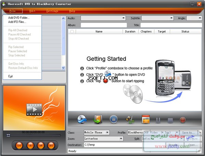Choose Add DVD Folder... from File menu
205x156 pixels.
click(19, 18)
